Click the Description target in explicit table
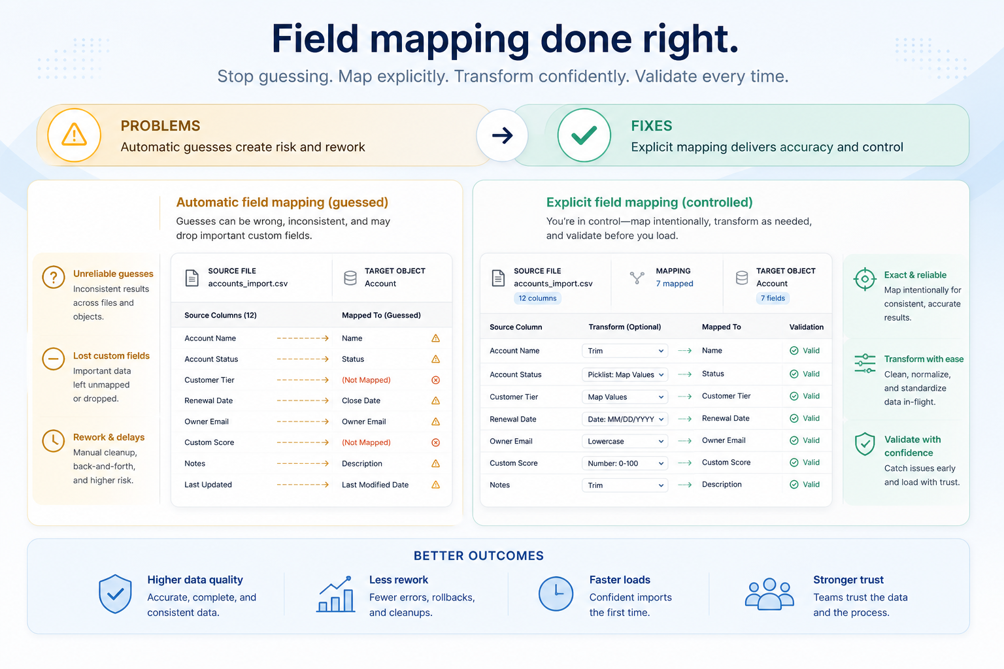This screenshot has height=669, width=1004. (722, 485)
